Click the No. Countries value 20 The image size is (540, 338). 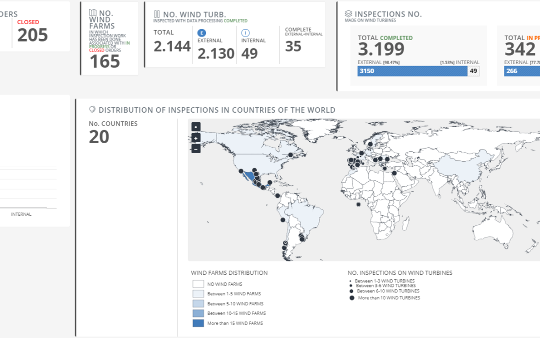pos(99,137)
